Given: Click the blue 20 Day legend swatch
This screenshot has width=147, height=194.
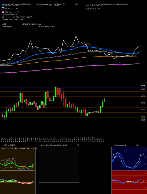Looking at the screenshot, I should [3, 5].
